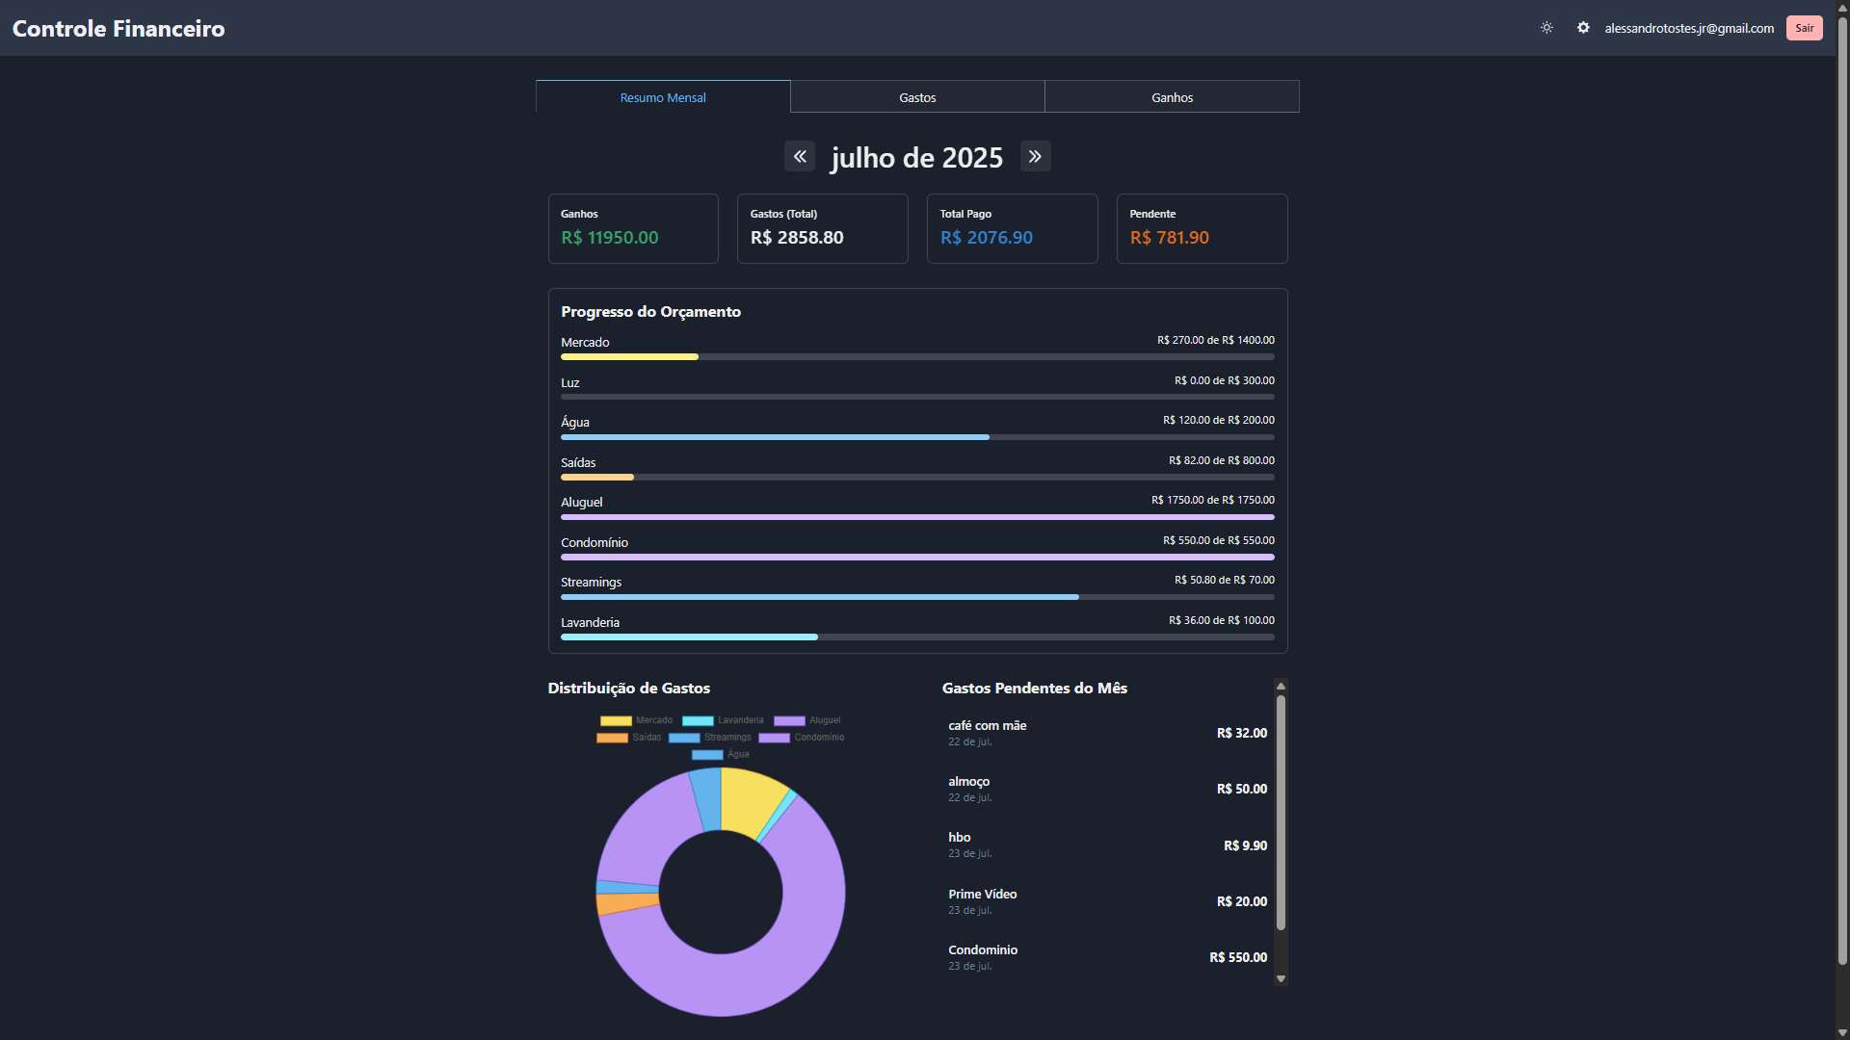Select the Resumo Mensal tab
The width and height of the screenshot is (1850, 1040).
tap(663, 97)
